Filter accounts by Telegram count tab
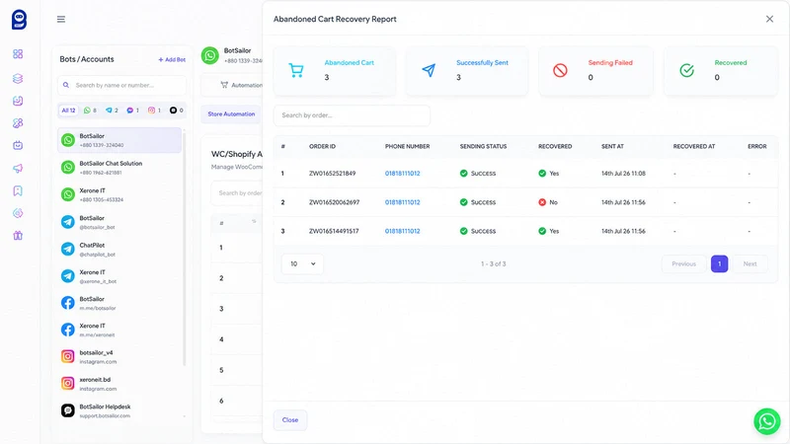This screenshot has height=444, width=790. [x=112, y=111]
